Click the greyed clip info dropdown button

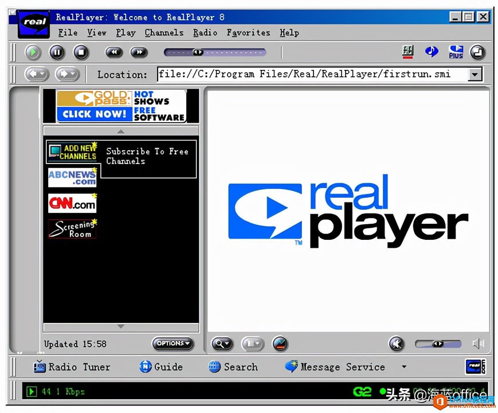(253, 344)
